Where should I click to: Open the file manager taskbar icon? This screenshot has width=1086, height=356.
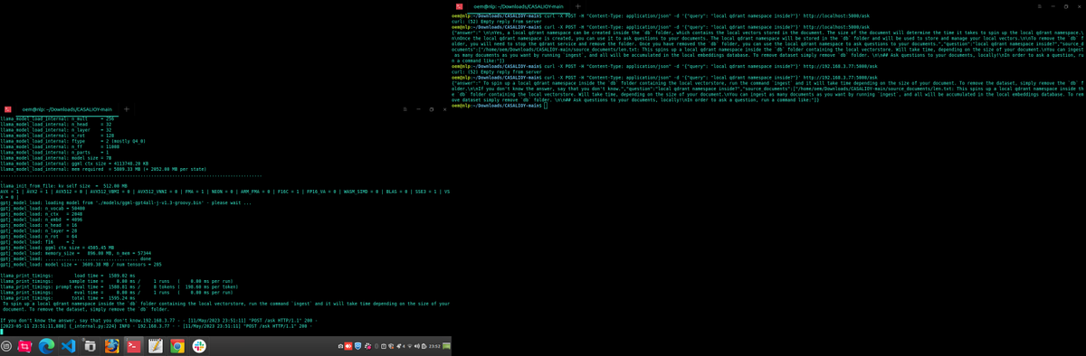90,346
